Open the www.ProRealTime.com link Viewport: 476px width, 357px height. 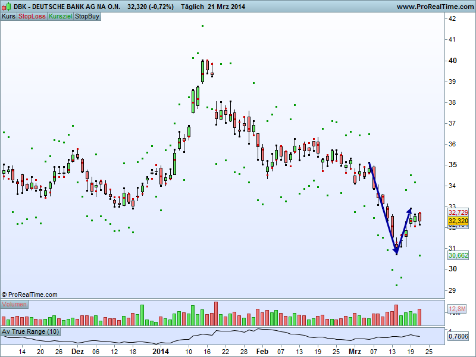pos(435,7)
